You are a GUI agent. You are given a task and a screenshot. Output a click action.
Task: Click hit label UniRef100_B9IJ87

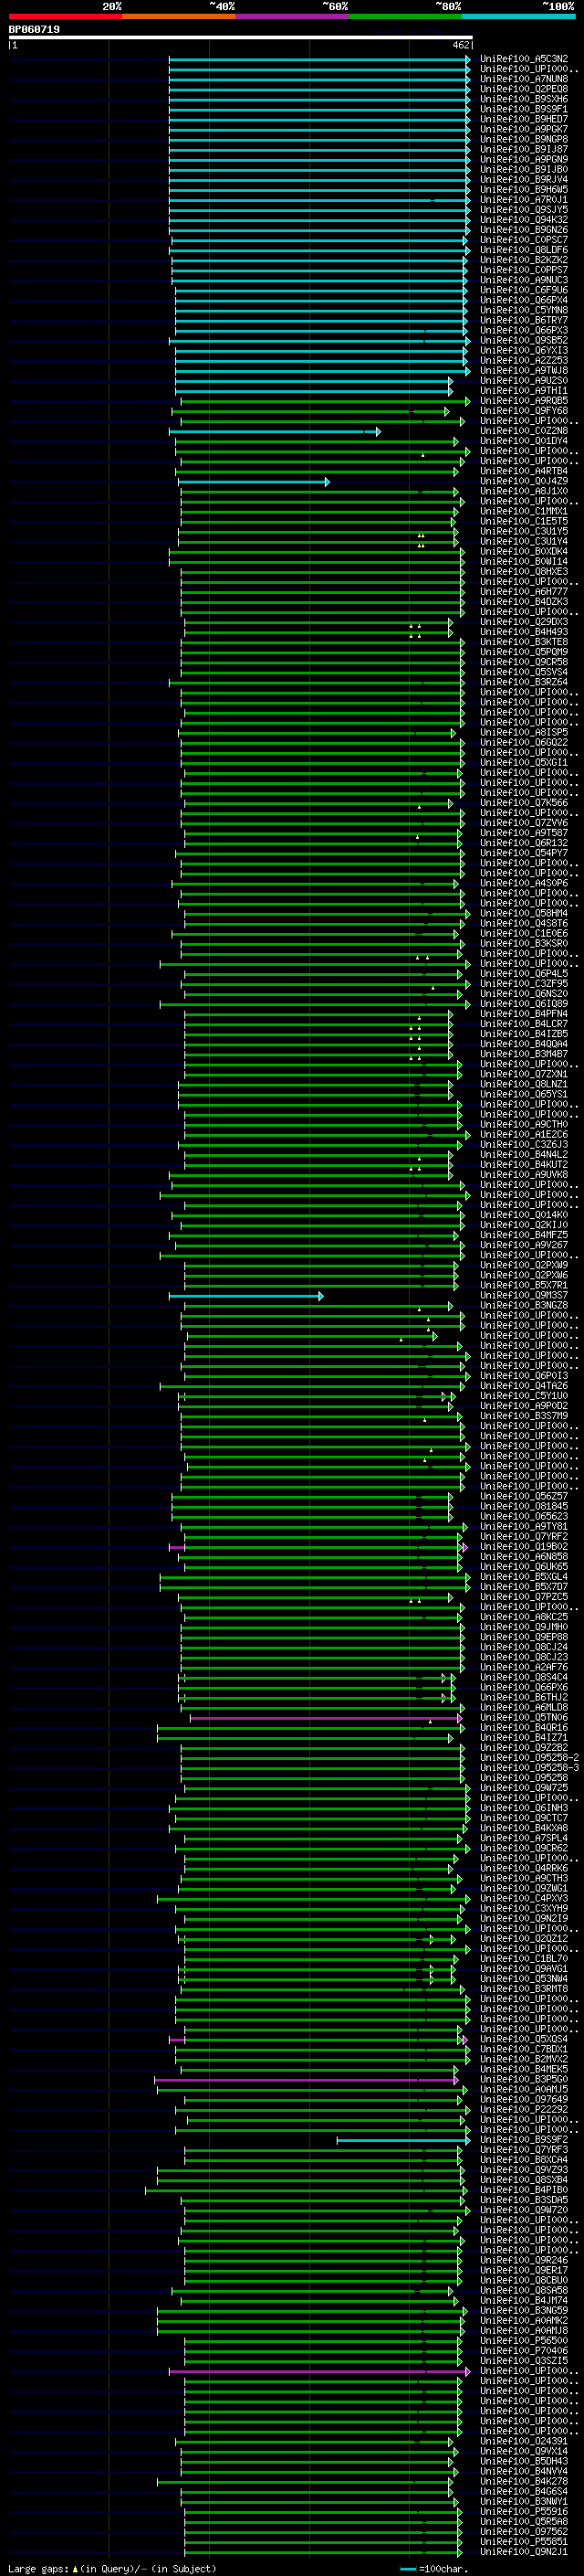(x=524, y=149)
